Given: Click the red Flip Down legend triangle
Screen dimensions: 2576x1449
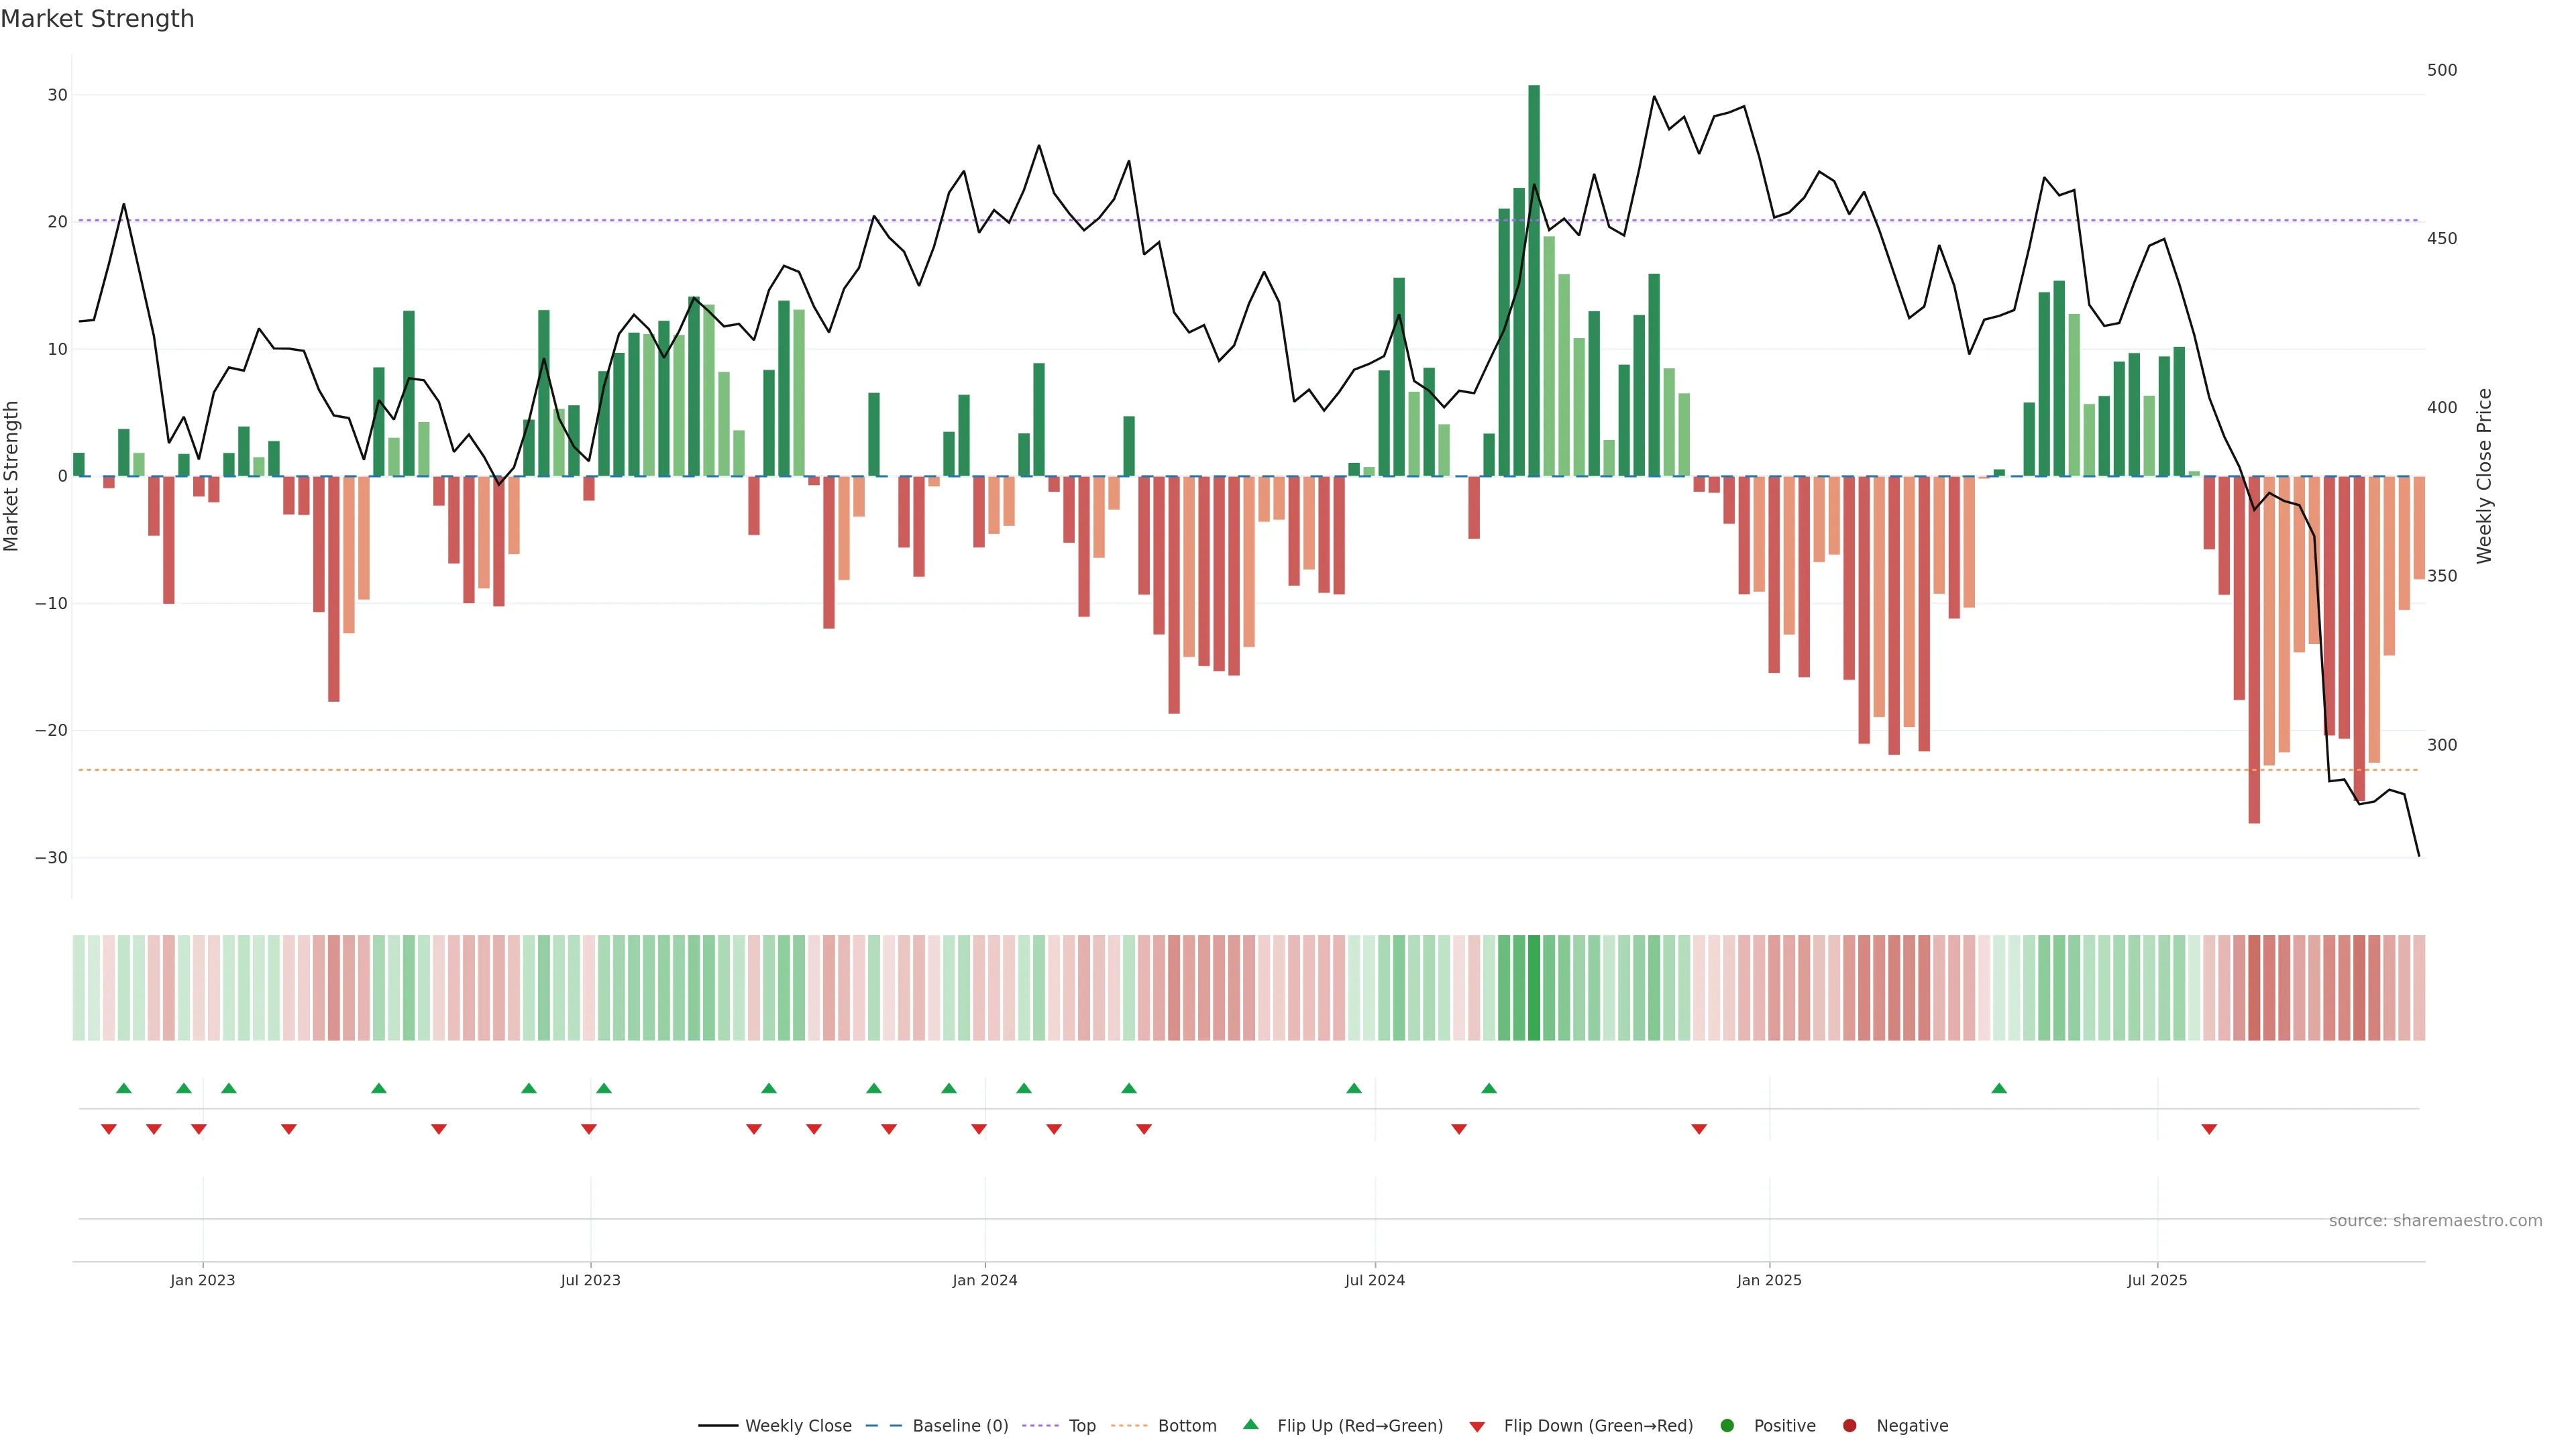Looking at the screenshot, I should pyautogui.click(x=1477, y=1427).
